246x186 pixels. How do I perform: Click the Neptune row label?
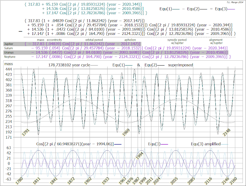click(9, 56)
